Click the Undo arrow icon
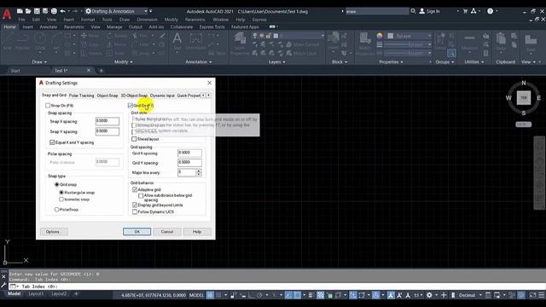Image resolution: width=546 pixels, height=307 pixels. tap(62, 11)
